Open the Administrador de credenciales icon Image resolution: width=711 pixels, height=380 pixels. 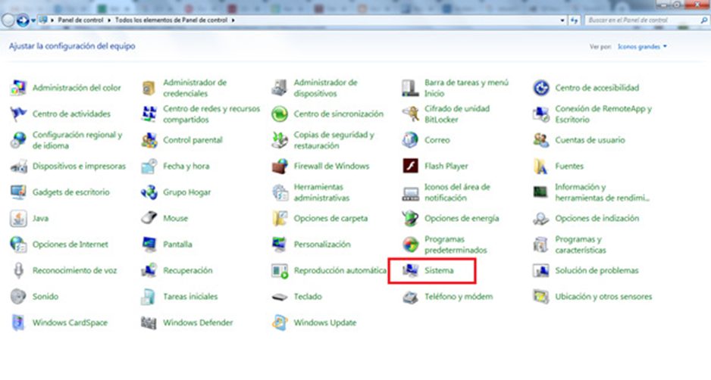tap(149, 88)
